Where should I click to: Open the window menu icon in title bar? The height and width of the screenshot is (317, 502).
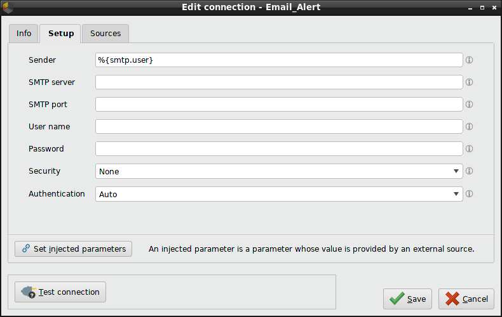tap(8, 7)
